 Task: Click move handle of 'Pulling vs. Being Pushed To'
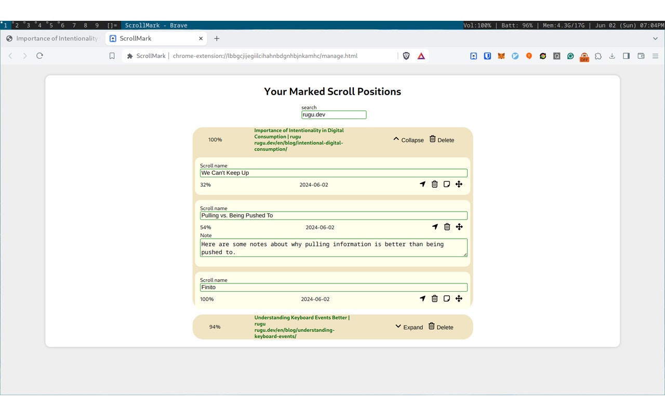tap(459, 227)
